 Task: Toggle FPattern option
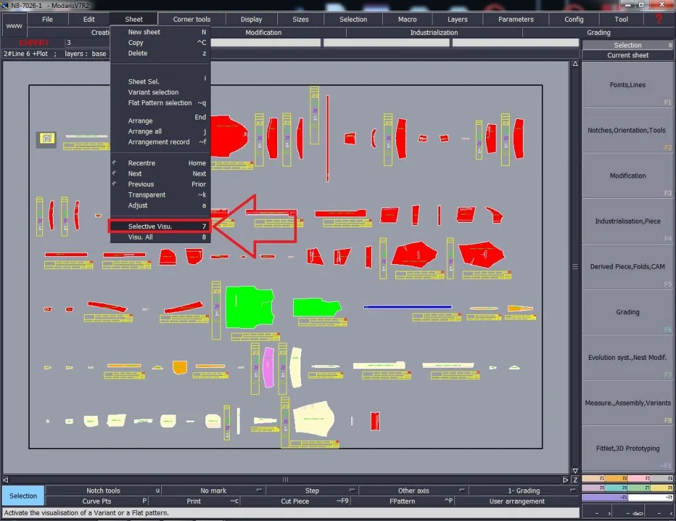402,501
